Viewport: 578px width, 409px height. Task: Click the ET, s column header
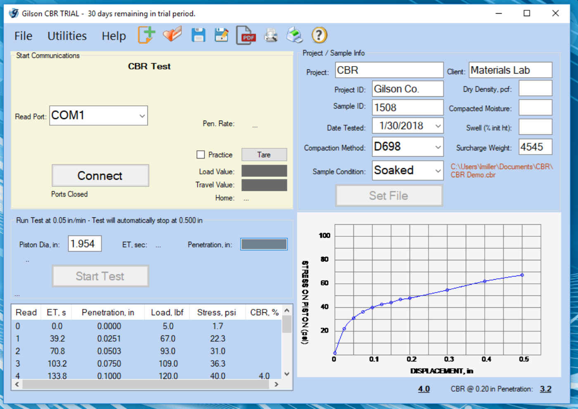pos(56,312)
